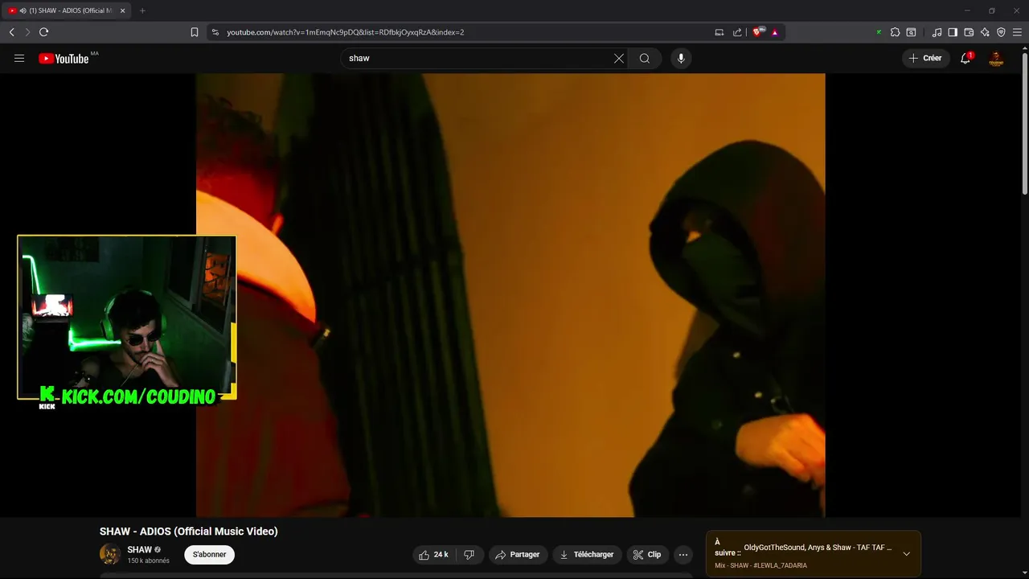Open the Extensions puzzle icon
The width and height of the screenshot is (1029, 579).
895,32
